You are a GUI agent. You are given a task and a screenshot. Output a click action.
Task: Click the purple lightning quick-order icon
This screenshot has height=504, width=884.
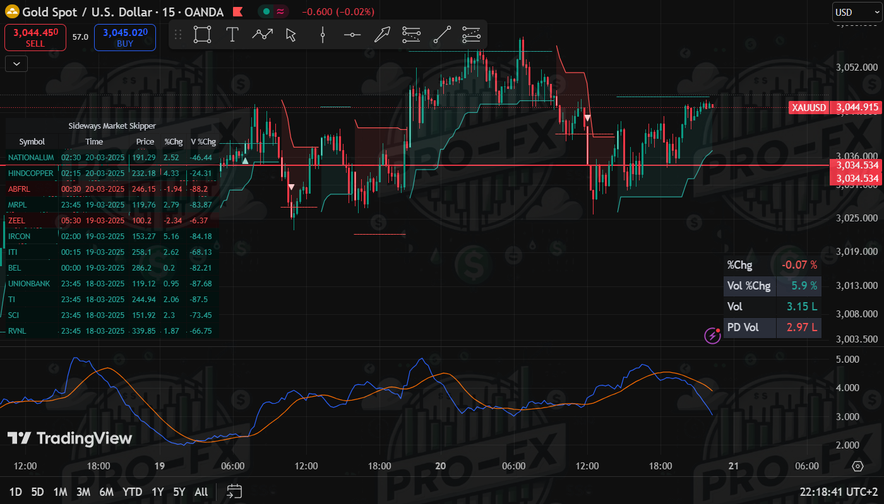pyautogui.click(x=713, y=336)
